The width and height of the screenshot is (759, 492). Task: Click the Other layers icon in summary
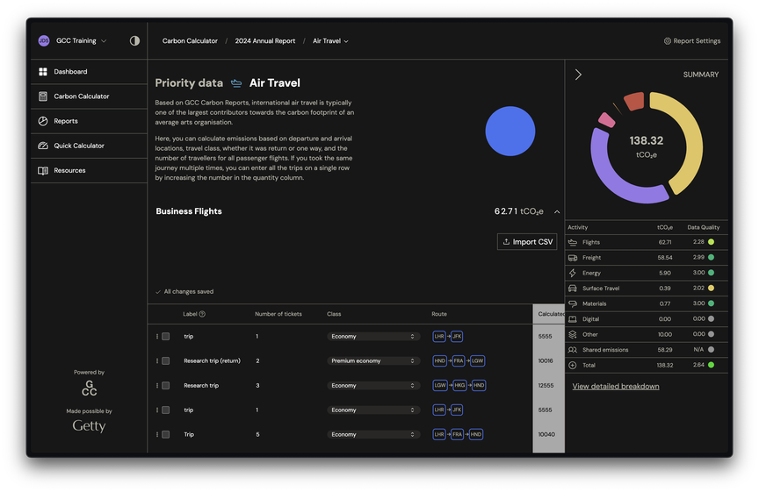coord(573,334)
